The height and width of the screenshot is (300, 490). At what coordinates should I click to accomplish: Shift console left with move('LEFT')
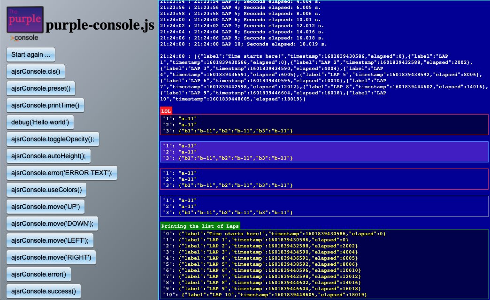(50, 240)
